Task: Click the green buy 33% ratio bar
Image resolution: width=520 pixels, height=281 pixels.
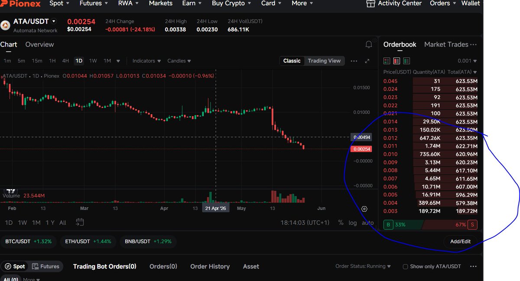Action: 403,225
